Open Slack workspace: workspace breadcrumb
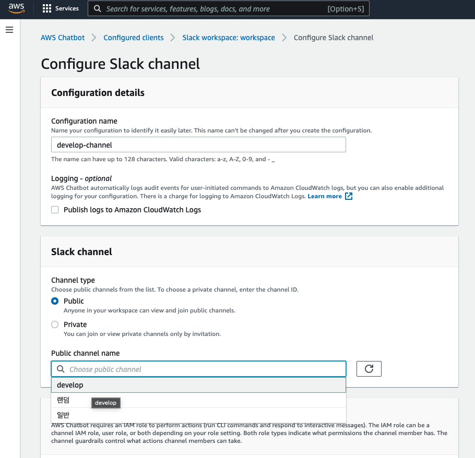Viewport: 475px width, 458px height. pyautogui.click(x=229, y=38)
